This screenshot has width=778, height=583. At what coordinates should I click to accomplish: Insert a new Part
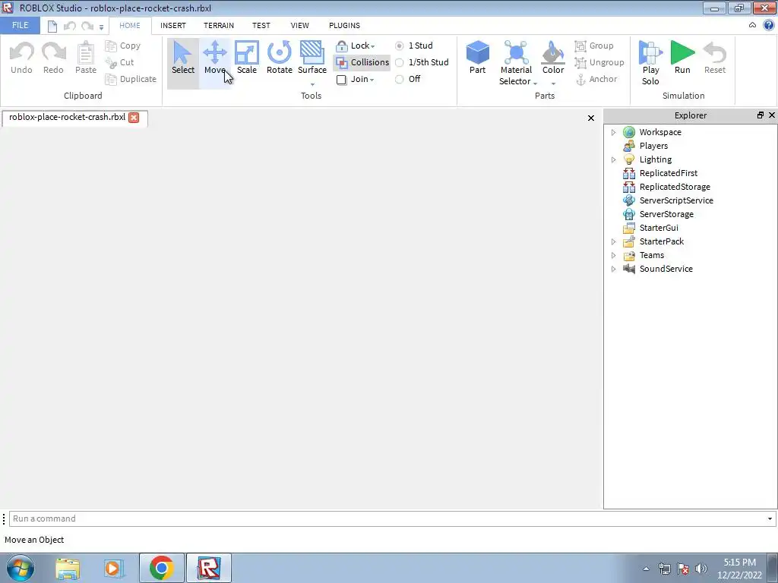[477, 58]
